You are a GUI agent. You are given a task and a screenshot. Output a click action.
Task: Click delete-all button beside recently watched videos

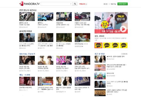124,54
